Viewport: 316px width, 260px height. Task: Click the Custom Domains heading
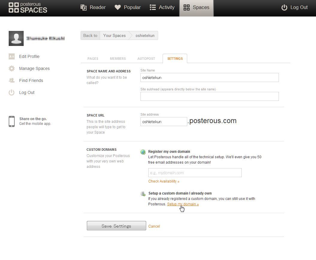coord(102,150)
